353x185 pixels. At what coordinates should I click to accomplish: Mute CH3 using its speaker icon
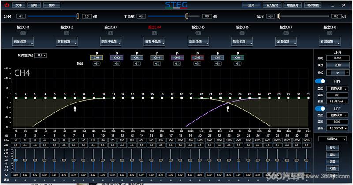pyautogui.click(x=137, y=64)
